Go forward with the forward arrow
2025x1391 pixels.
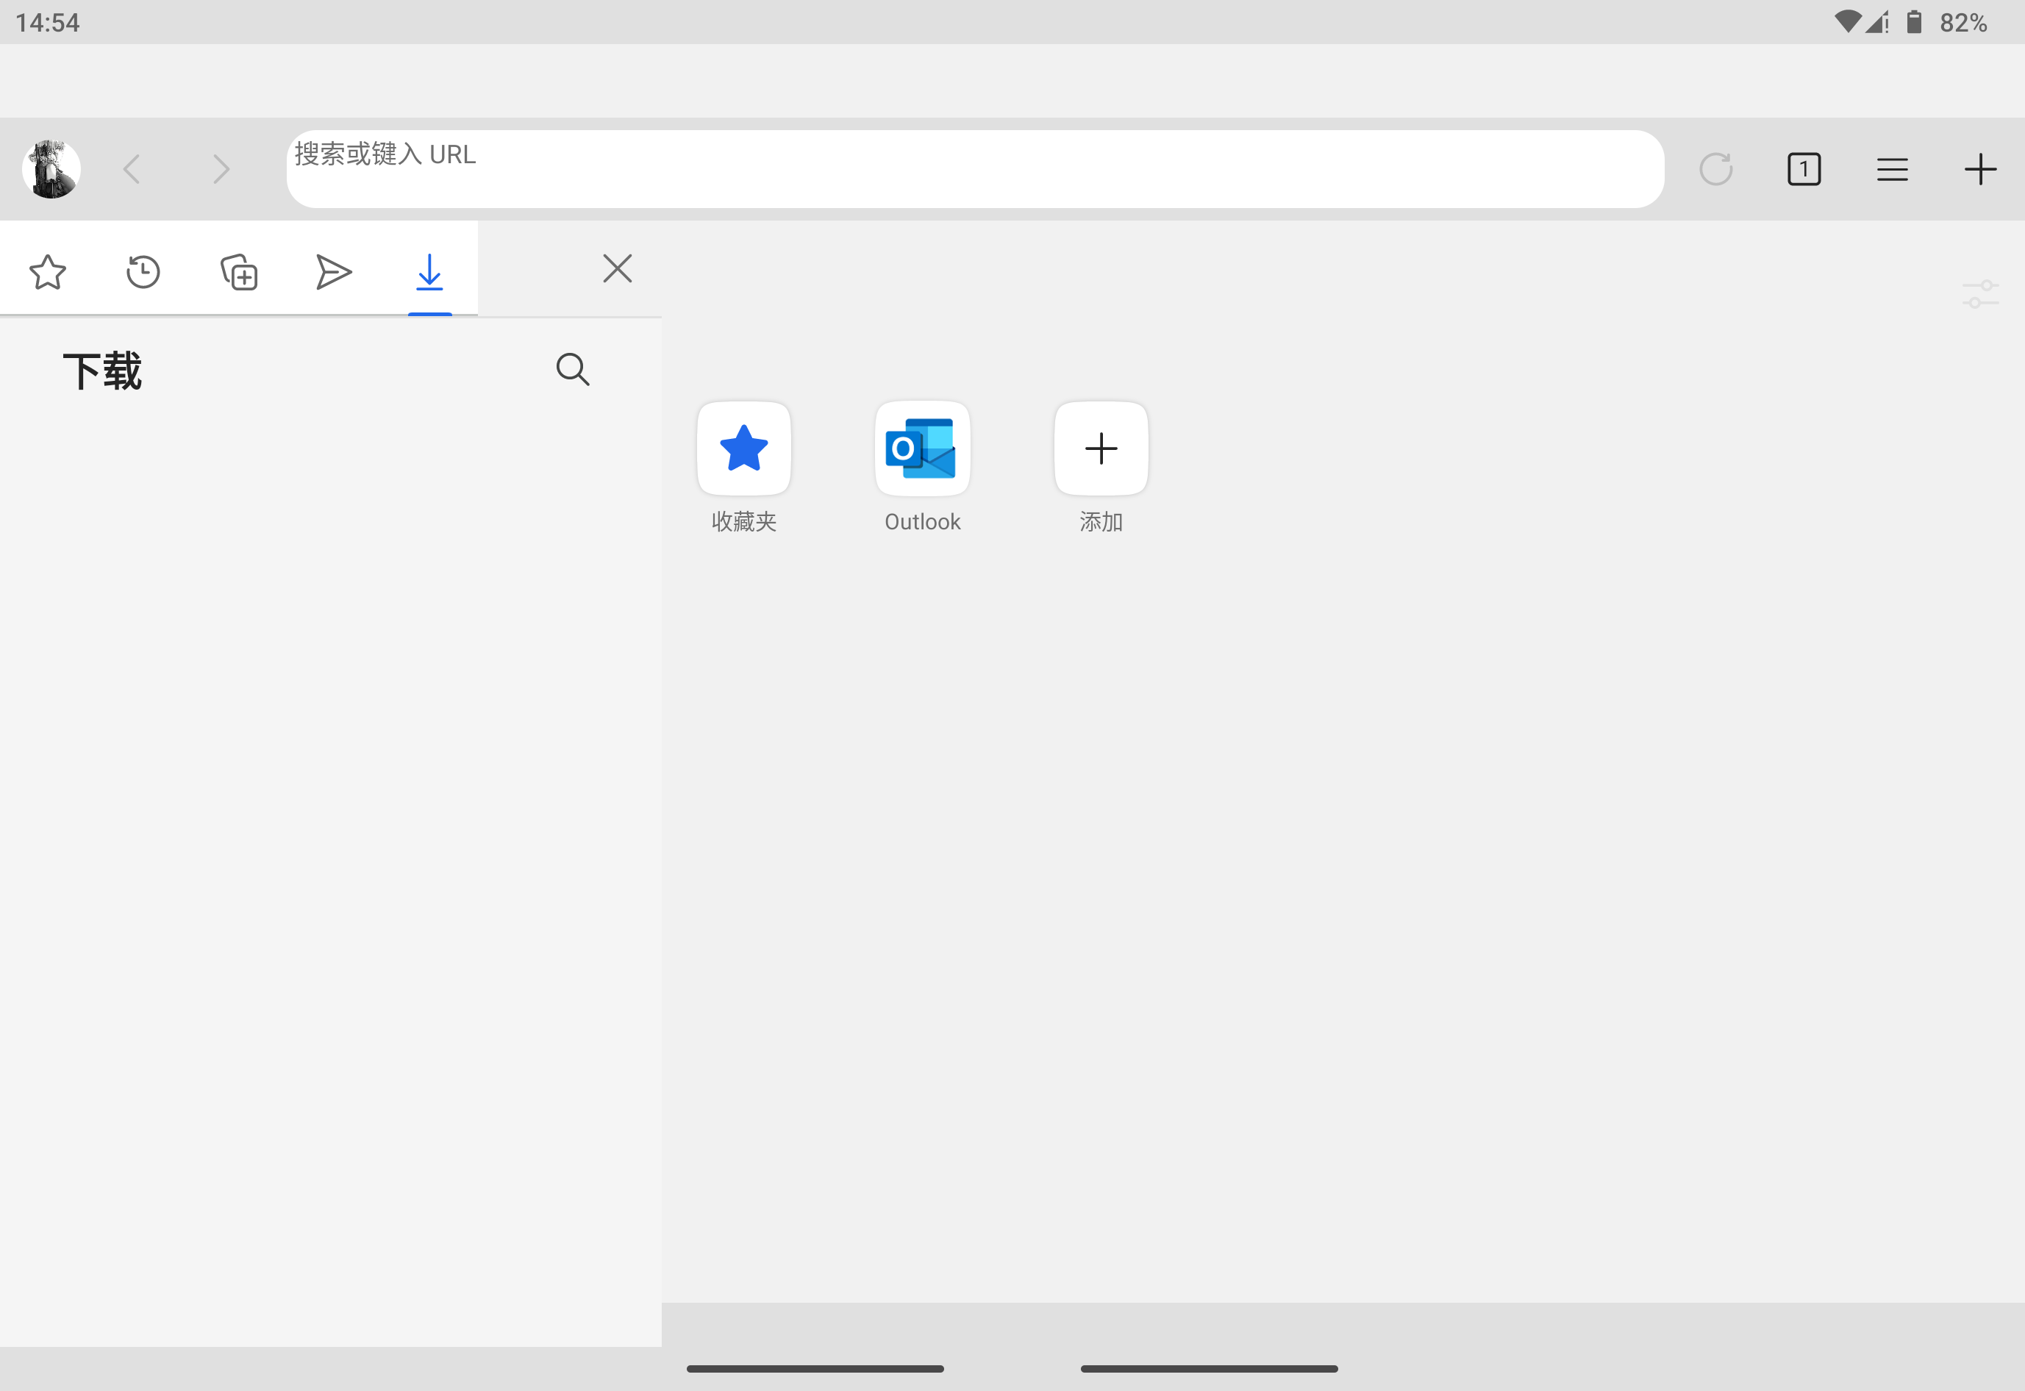[221, 169]
